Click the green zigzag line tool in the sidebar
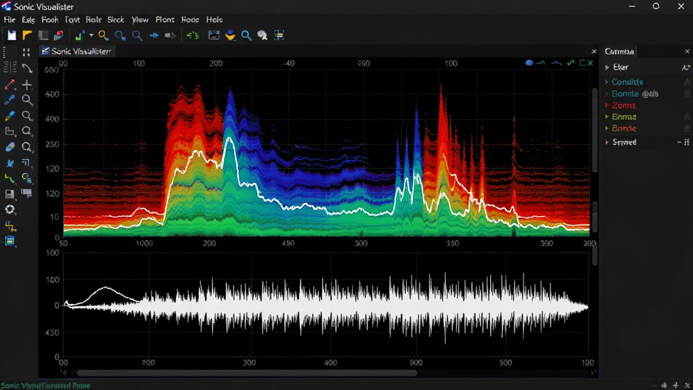Screen dimensions: 693x390 9,179
